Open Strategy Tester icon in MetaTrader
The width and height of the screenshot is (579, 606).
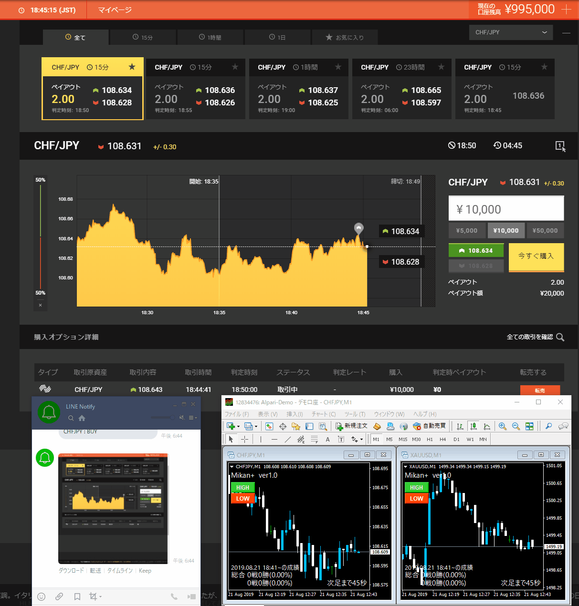click(323, 426)
